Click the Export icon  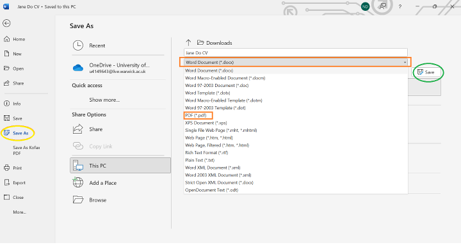point(6,182)
